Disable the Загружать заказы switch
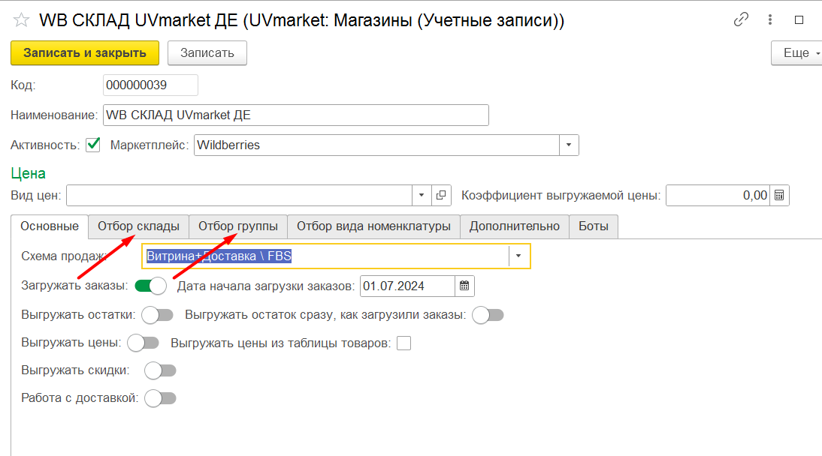 150,286
